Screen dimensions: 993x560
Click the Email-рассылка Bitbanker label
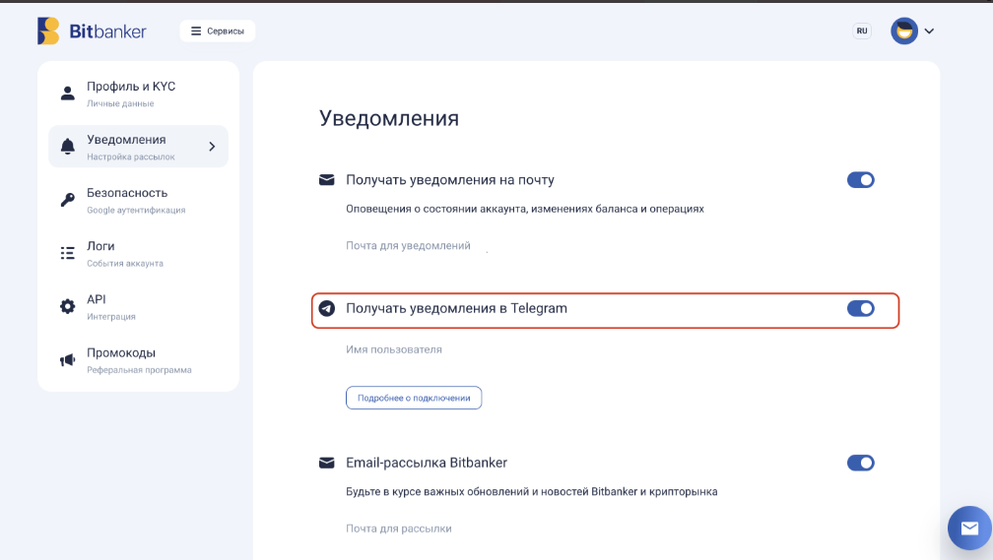pyautogui.click(x=427, y=463)
